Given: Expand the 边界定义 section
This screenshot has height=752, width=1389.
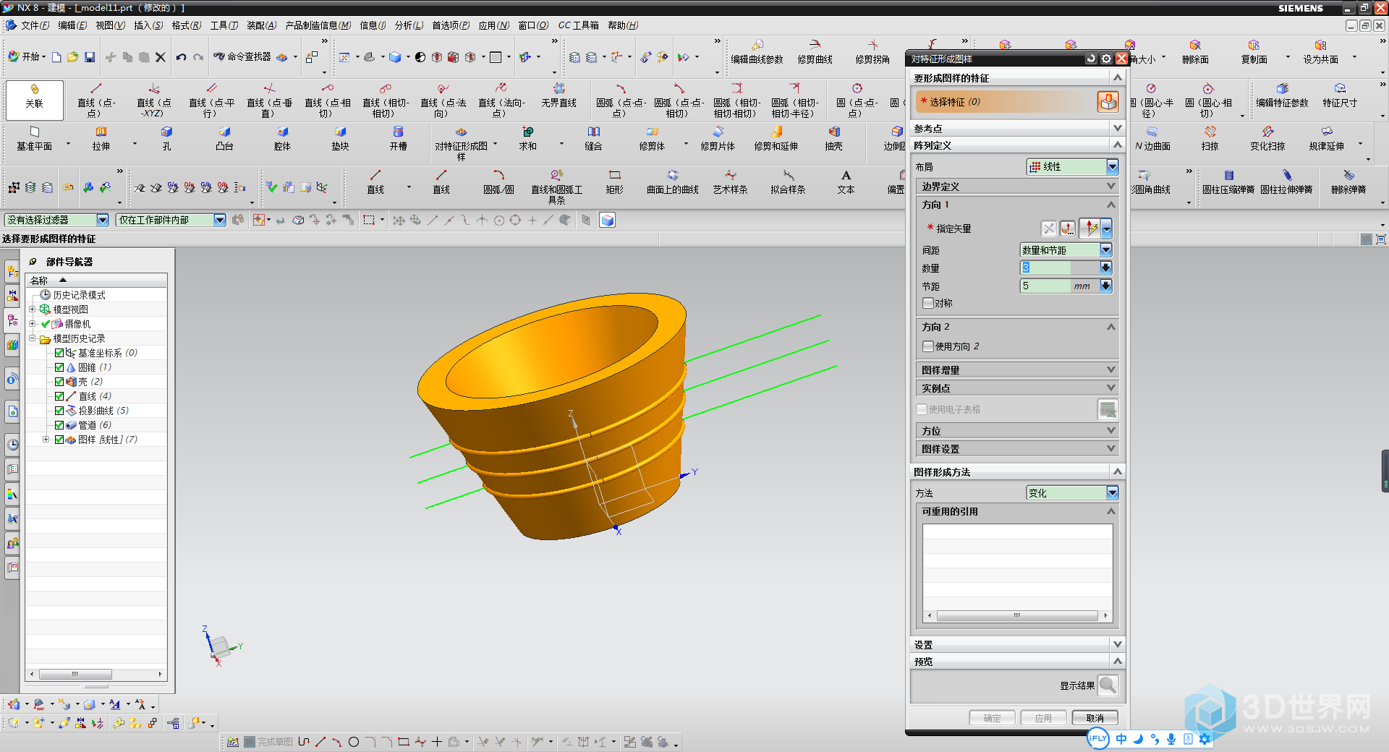Looking at the screenshot, I should (1019, 187).
